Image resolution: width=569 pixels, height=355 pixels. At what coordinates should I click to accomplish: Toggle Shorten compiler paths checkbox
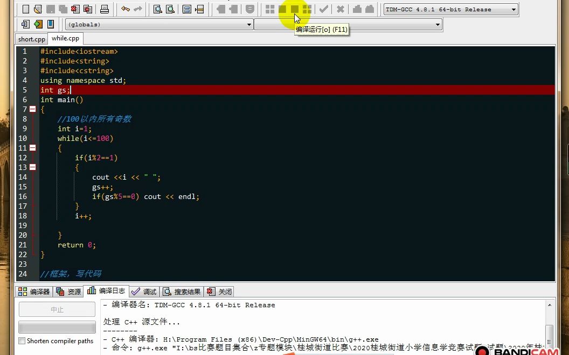click(x=22, y=341)
